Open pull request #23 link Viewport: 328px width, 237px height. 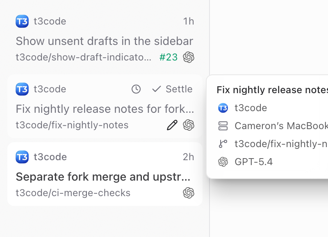click(x=169, y=57)
